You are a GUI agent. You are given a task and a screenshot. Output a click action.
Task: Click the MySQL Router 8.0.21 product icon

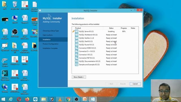(77, 45)
